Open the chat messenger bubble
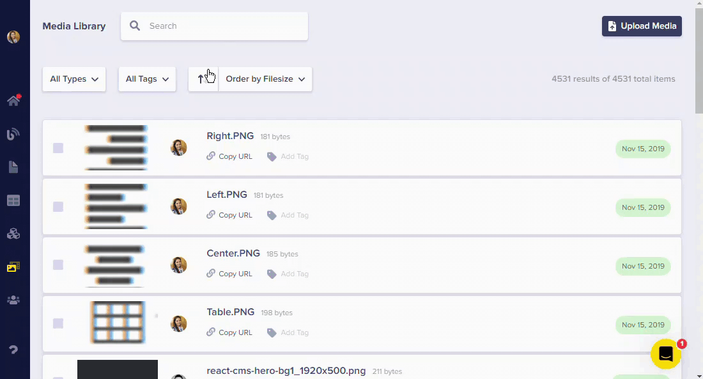The width and height of the screenshot is (703, 379). tap(665, 354)
